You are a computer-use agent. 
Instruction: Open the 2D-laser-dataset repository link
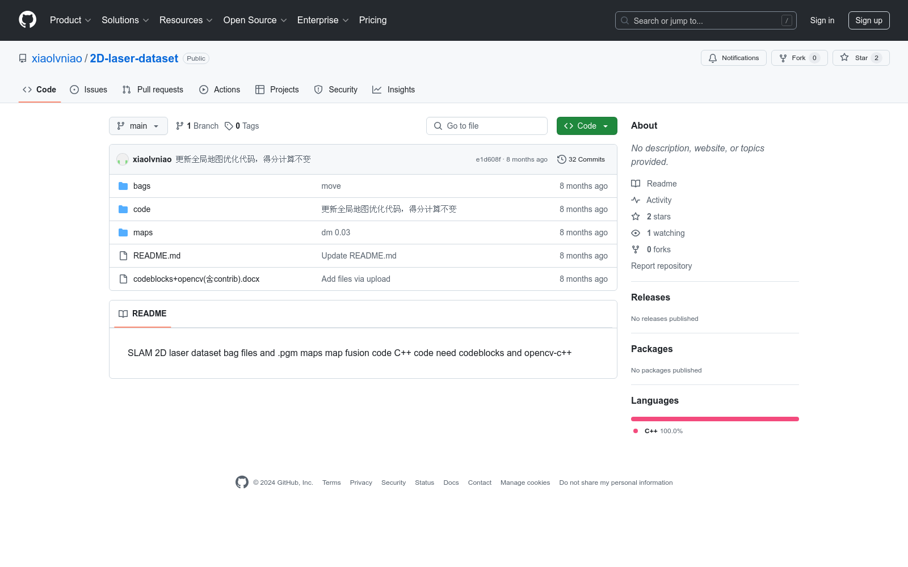click(134, 58)
